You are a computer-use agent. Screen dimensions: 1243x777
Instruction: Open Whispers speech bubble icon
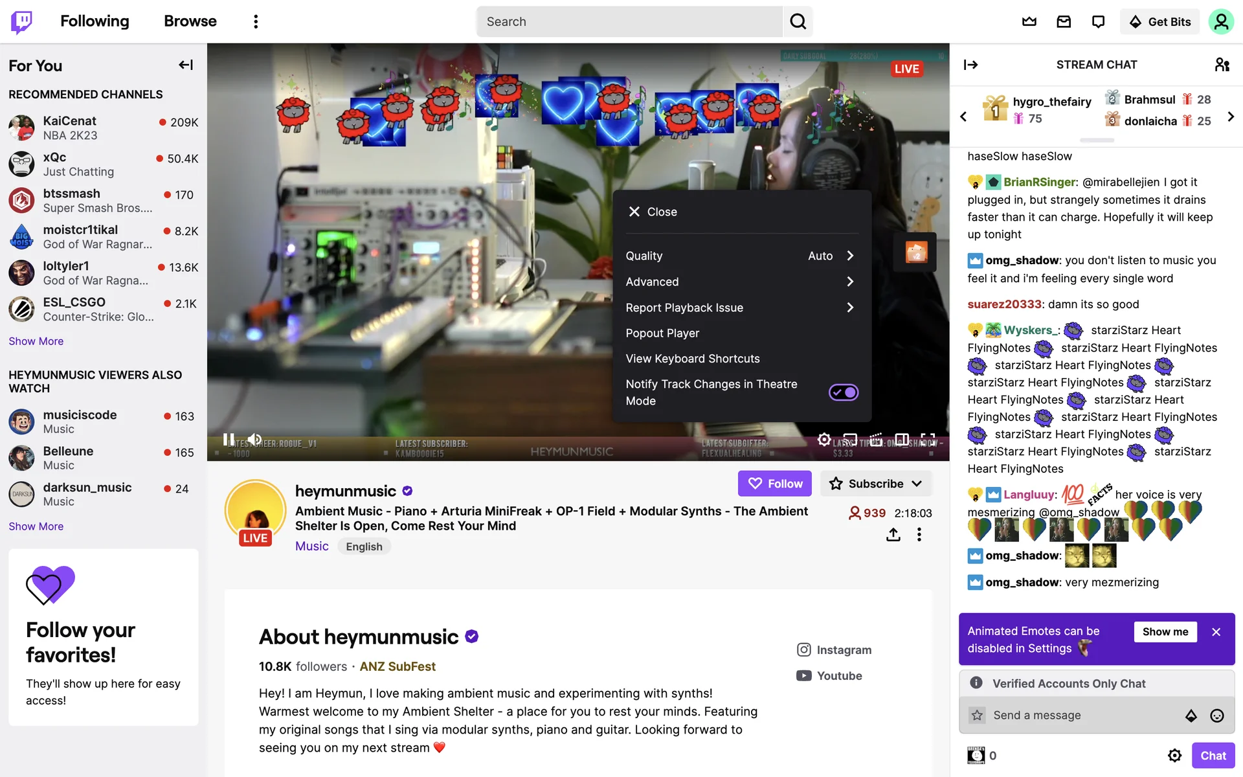pyautogui.click(x=1098, y=21)
